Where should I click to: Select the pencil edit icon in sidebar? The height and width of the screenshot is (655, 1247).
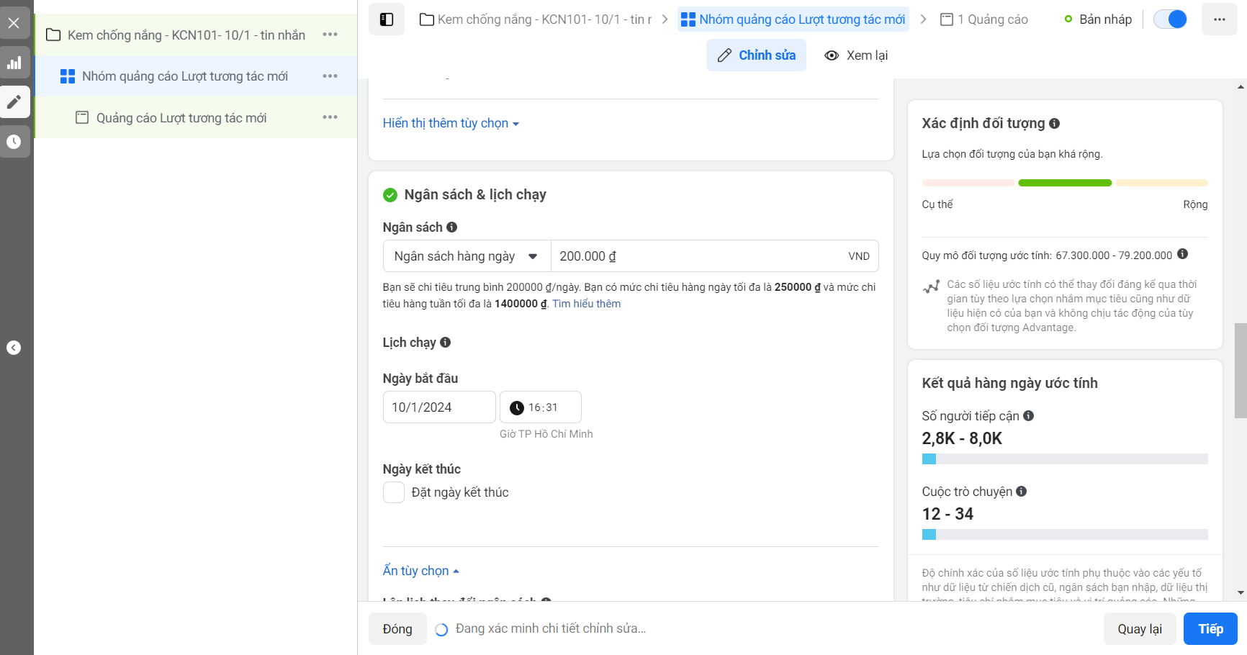click(x=14, y=102)
